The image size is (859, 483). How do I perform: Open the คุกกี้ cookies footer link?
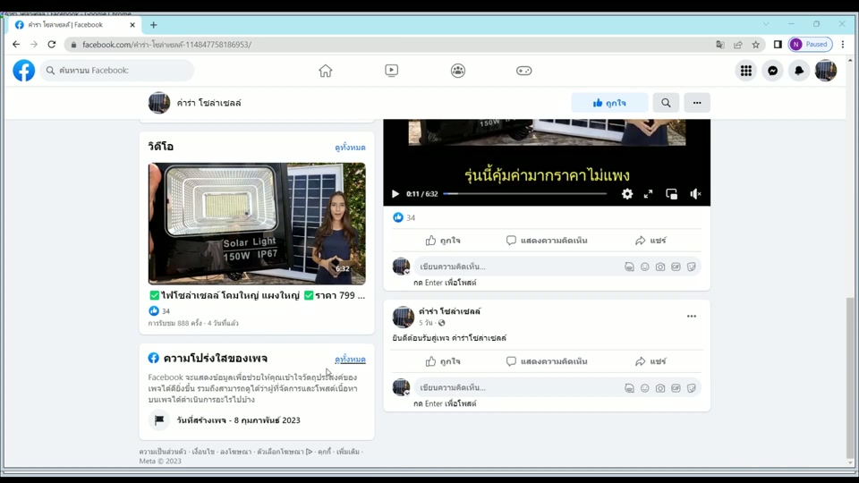coord(324,452)
